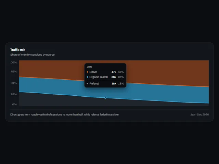
Task: Click the Traffic mix chart title
Action: pyautogui.click(x=18, y=50)
